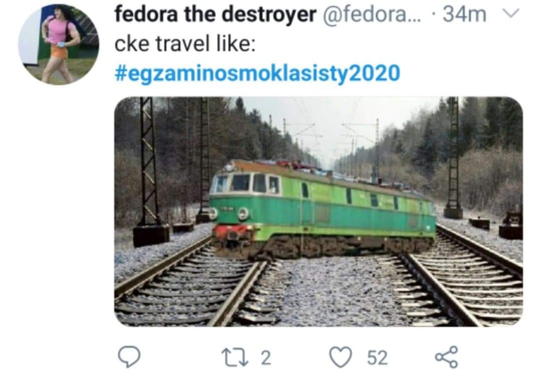View the 52 likes count
Viewport: 541px width, 376px height.
point(377,358)
